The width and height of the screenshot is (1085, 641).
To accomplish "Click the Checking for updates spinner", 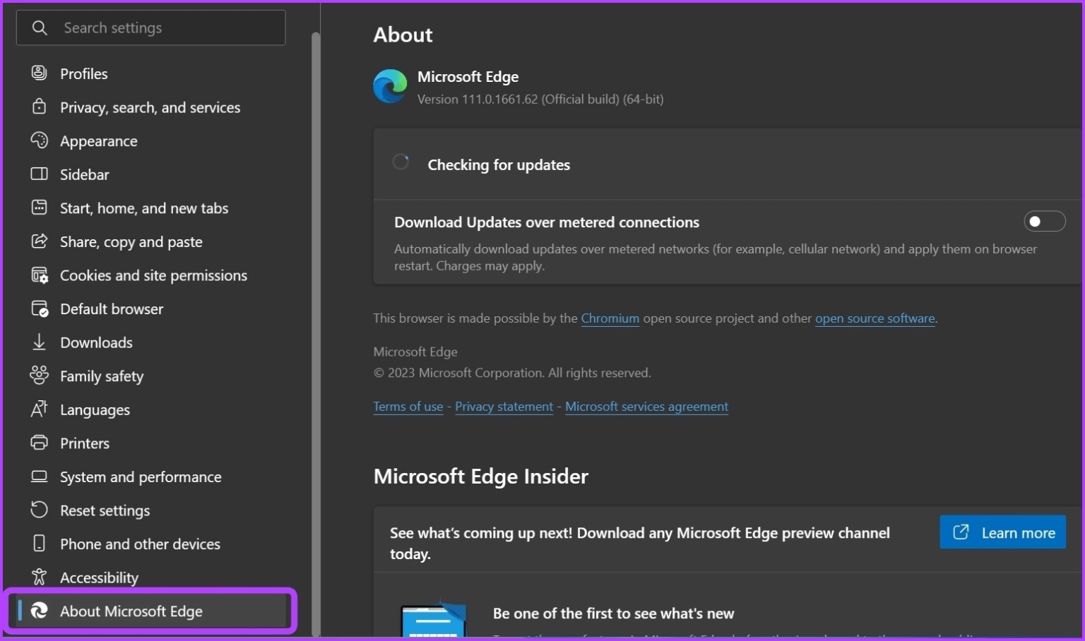I will tap(401, 162).
